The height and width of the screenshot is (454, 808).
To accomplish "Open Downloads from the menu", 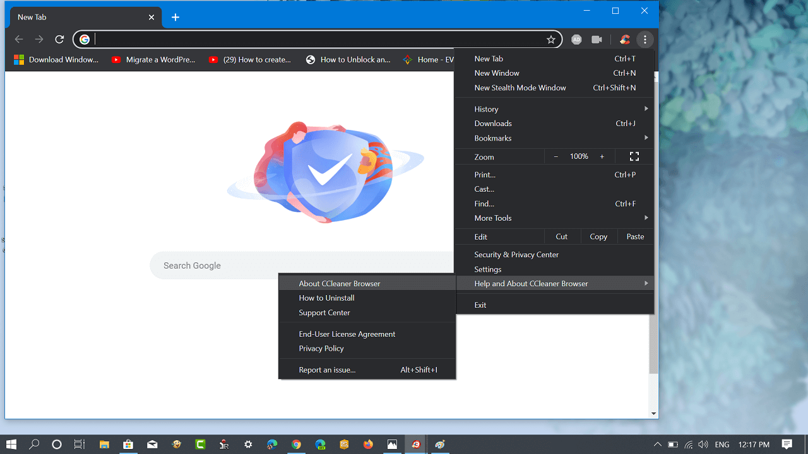I will [555, 124].
